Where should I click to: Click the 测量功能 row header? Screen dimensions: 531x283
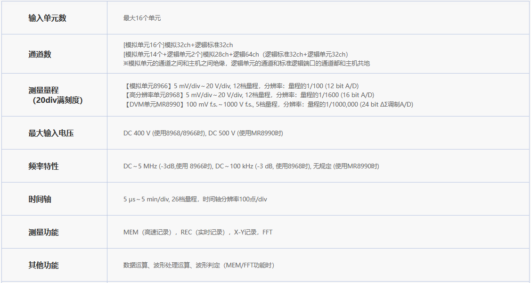(43, 232)
